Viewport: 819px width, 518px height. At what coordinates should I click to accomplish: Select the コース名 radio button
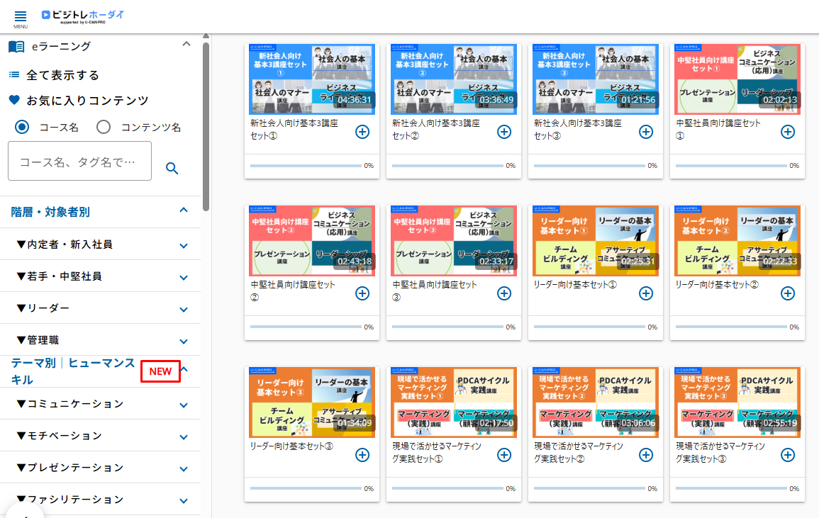pos(22,128)
